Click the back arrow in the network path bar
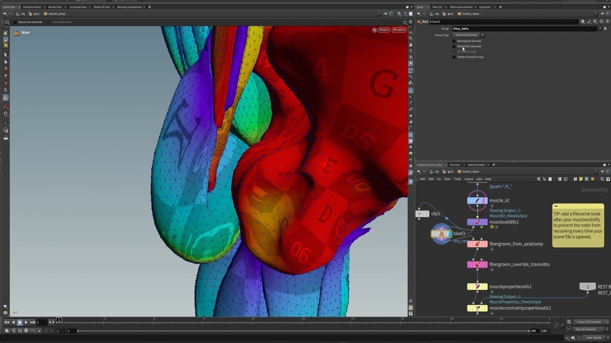 click(419, 171)
